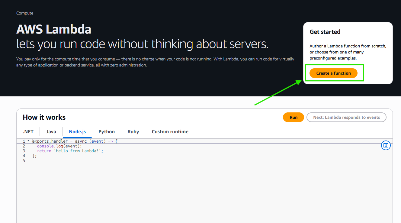401x223 pixels.
Task: Switch to the Java tab
Action: 51,131
